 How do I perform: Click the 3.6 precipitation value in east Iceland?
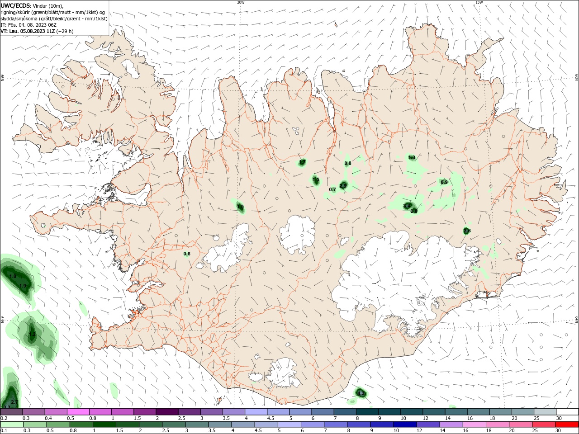(x=467, y=231)
